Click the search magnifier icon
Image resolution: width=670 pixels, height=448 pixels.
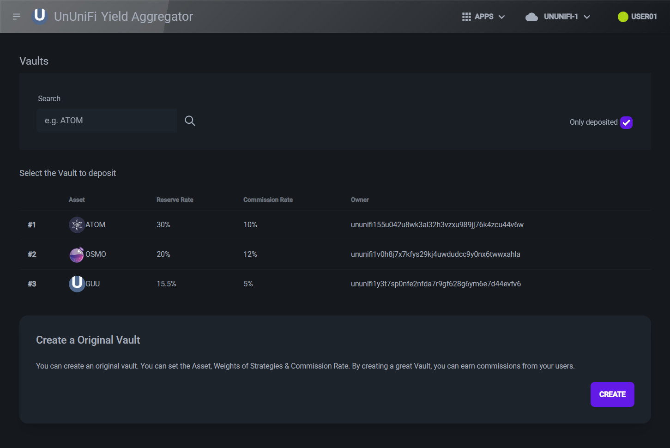190,121
